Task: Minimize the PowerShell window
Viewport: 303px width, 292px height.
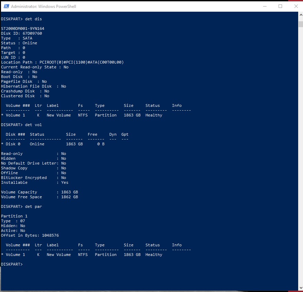Action: tap(264, 6)
